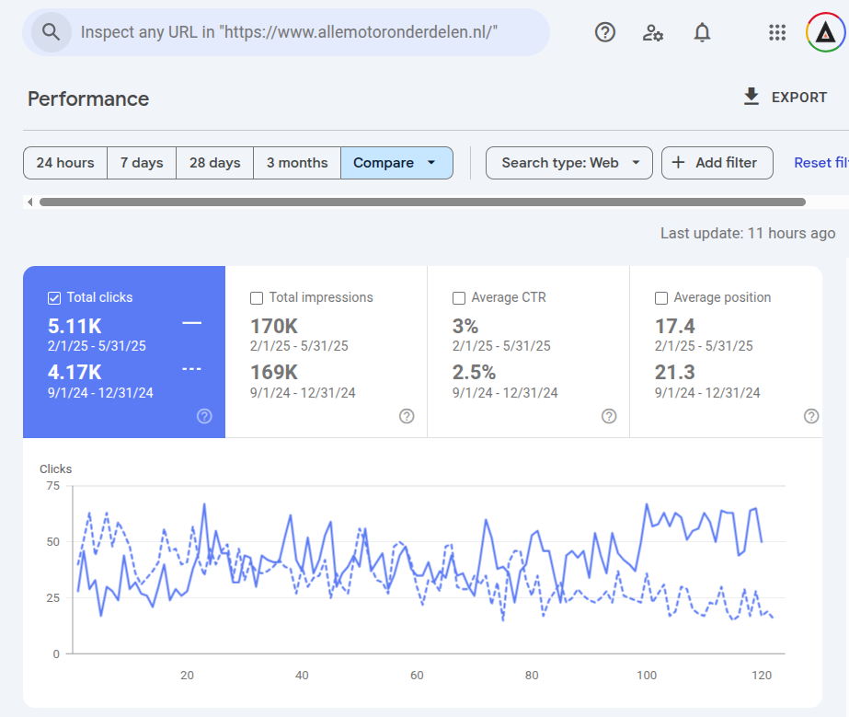Click the Reset filters link
This screenshot has width=849, height=717.
coord(820,163)
